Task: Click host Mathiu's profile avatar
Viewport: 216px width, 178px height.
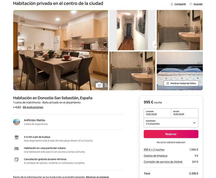Action: click(17, 122)
